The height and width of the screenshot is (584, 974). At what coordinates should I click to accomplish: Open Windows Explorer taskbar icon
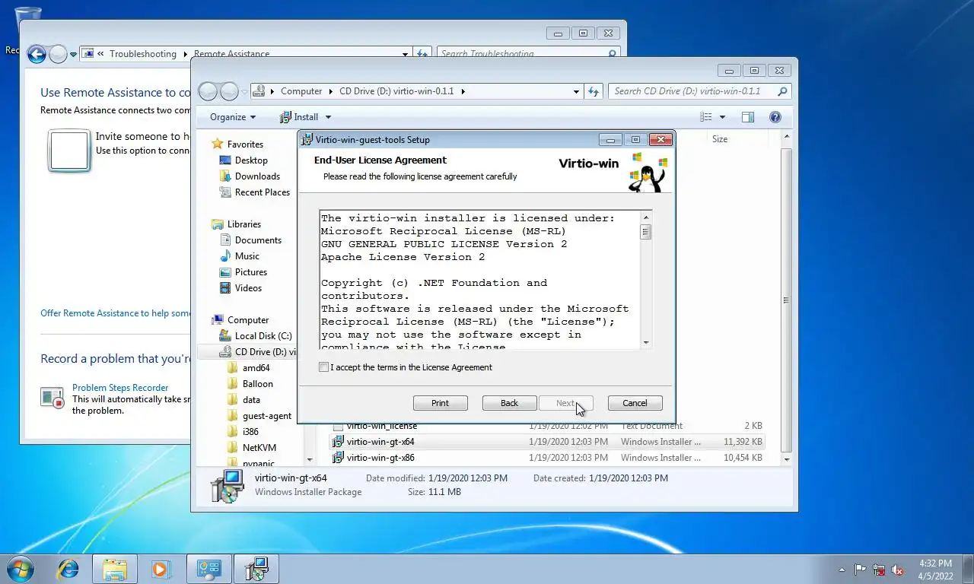click(x=115, y=569)
